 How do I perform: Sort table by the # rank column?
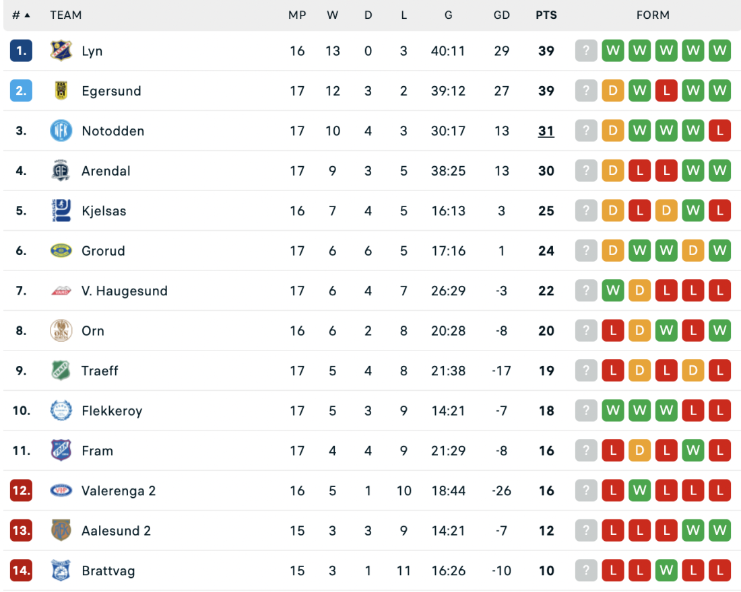tap(21, 15)
